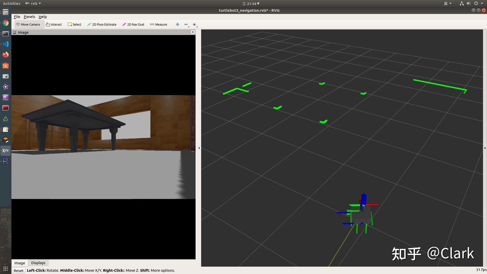Open Visual Studio Code from the dock
The height and width of the screenshot is (274, 487).
(x=6, y=44)
